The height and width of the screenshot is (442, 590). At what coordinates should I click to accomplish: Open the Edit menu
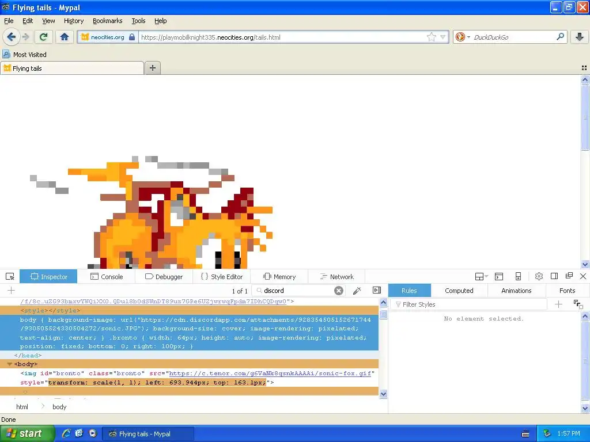[x=28, y=21]
